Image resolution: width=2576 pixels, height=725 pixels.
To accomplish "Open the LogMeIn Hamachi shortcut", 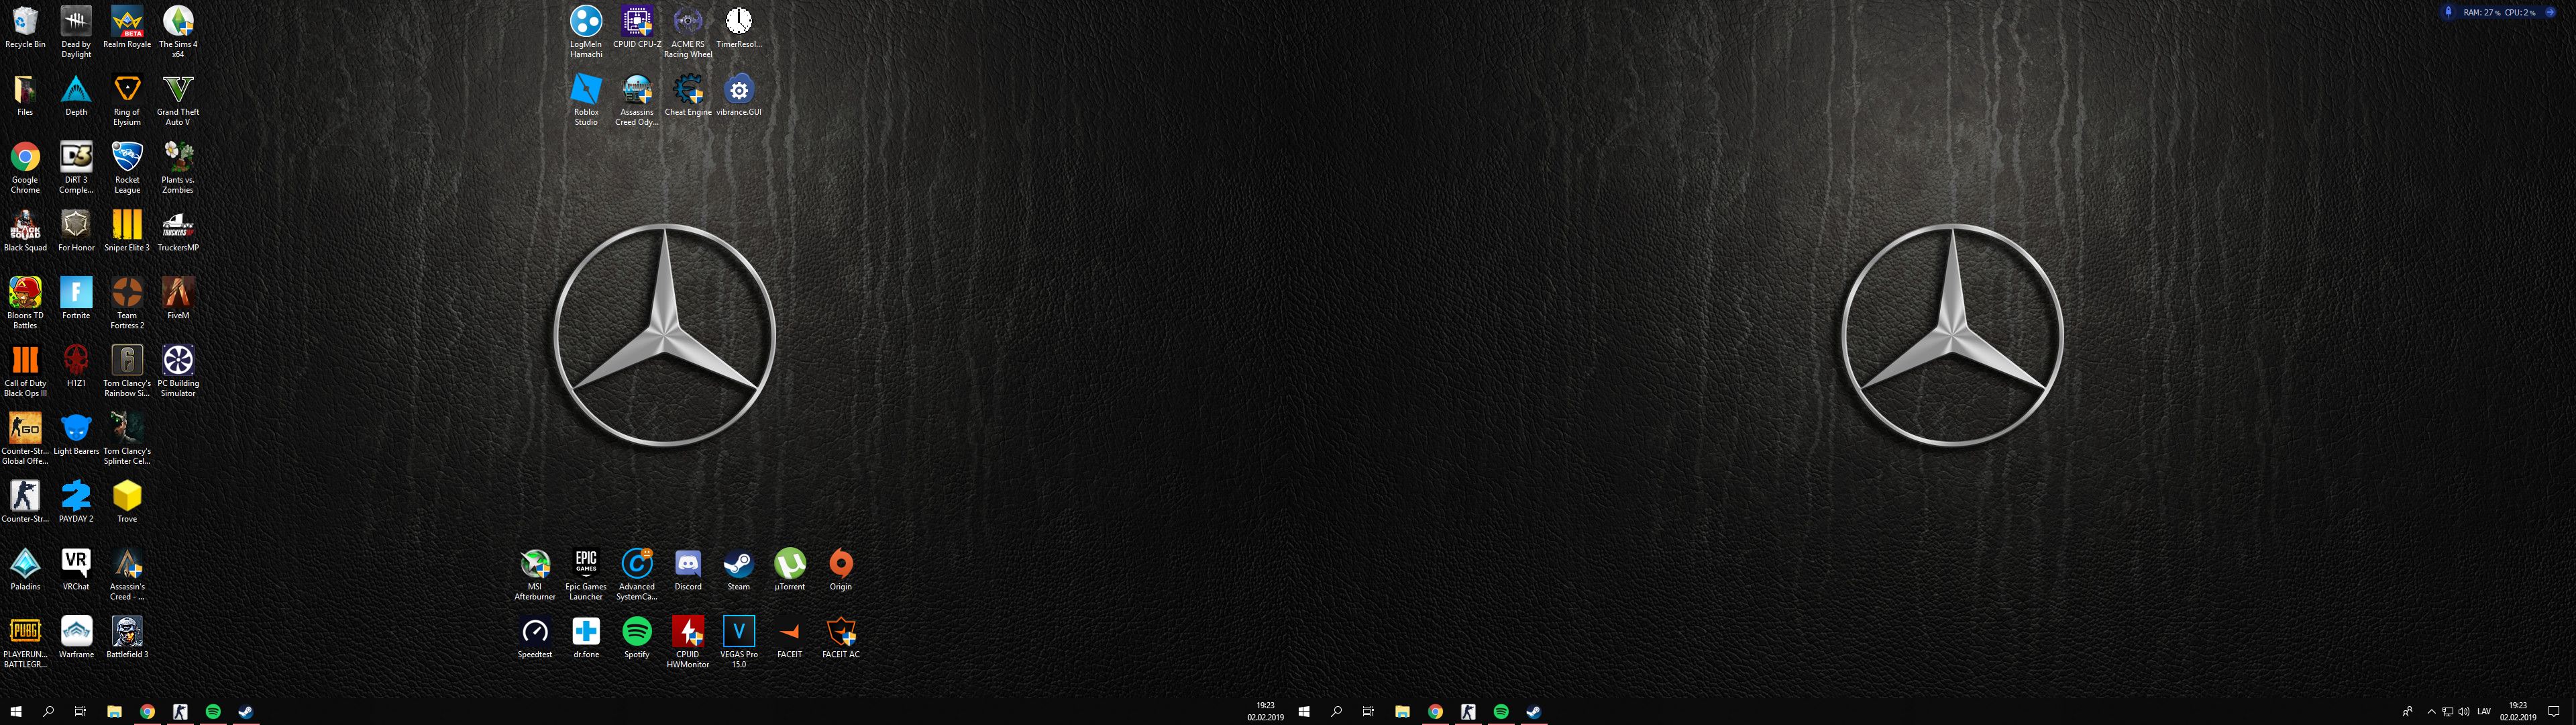I will [x=586, y=32].
